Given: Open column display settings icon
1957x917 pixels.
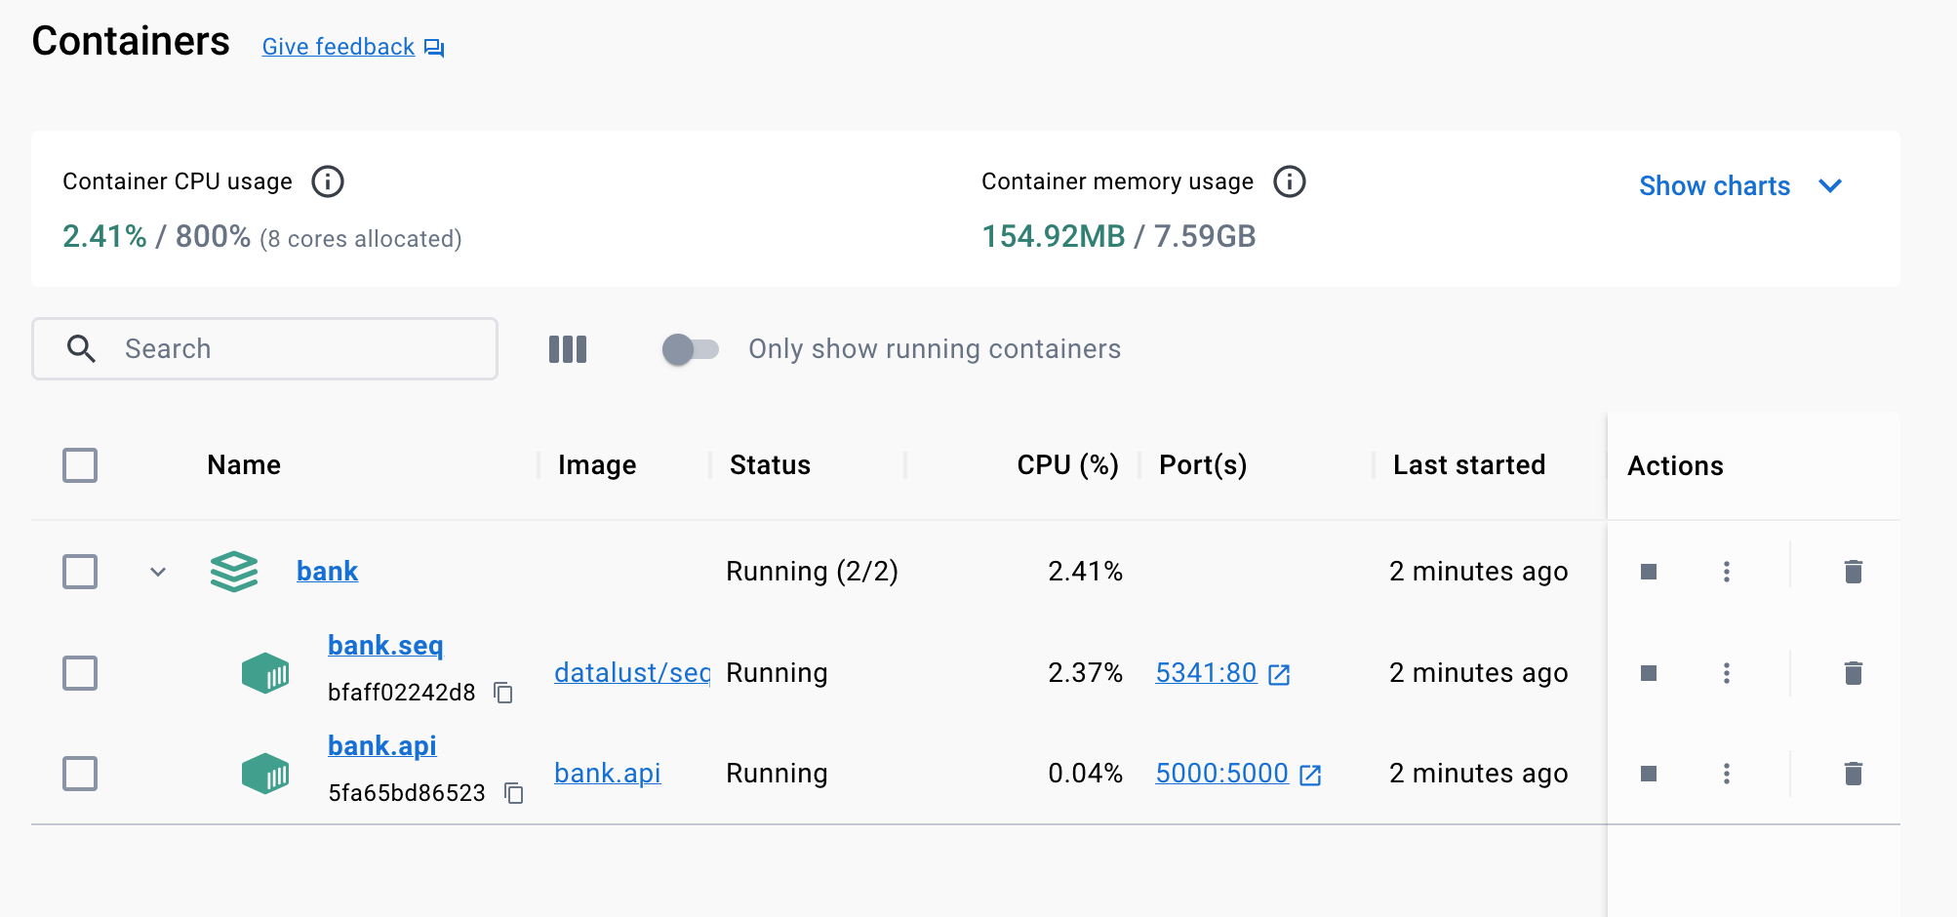Looking at the screenshot, I should (568, 349).
